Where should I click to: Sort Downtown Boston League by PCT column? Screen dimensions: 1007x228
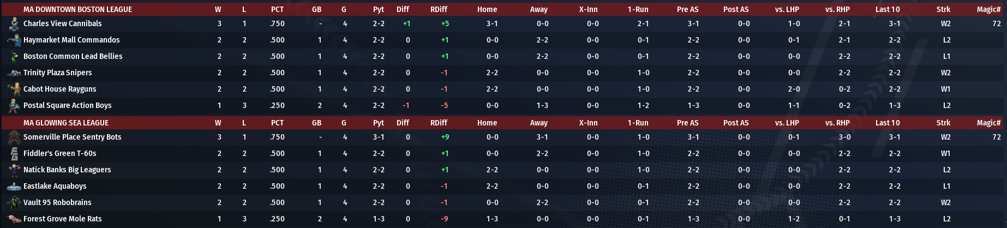[277, 9]
